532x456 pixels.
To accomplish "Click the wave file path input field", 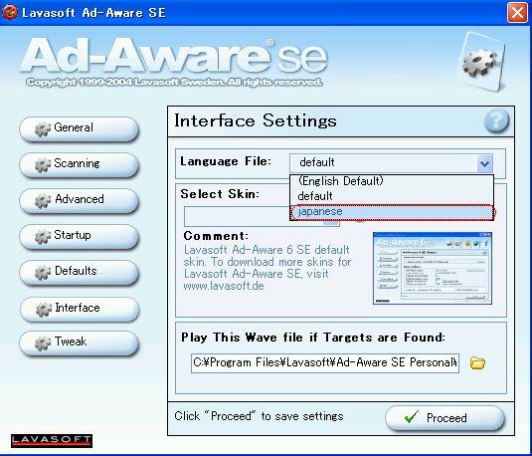I will tap(325, 362).
